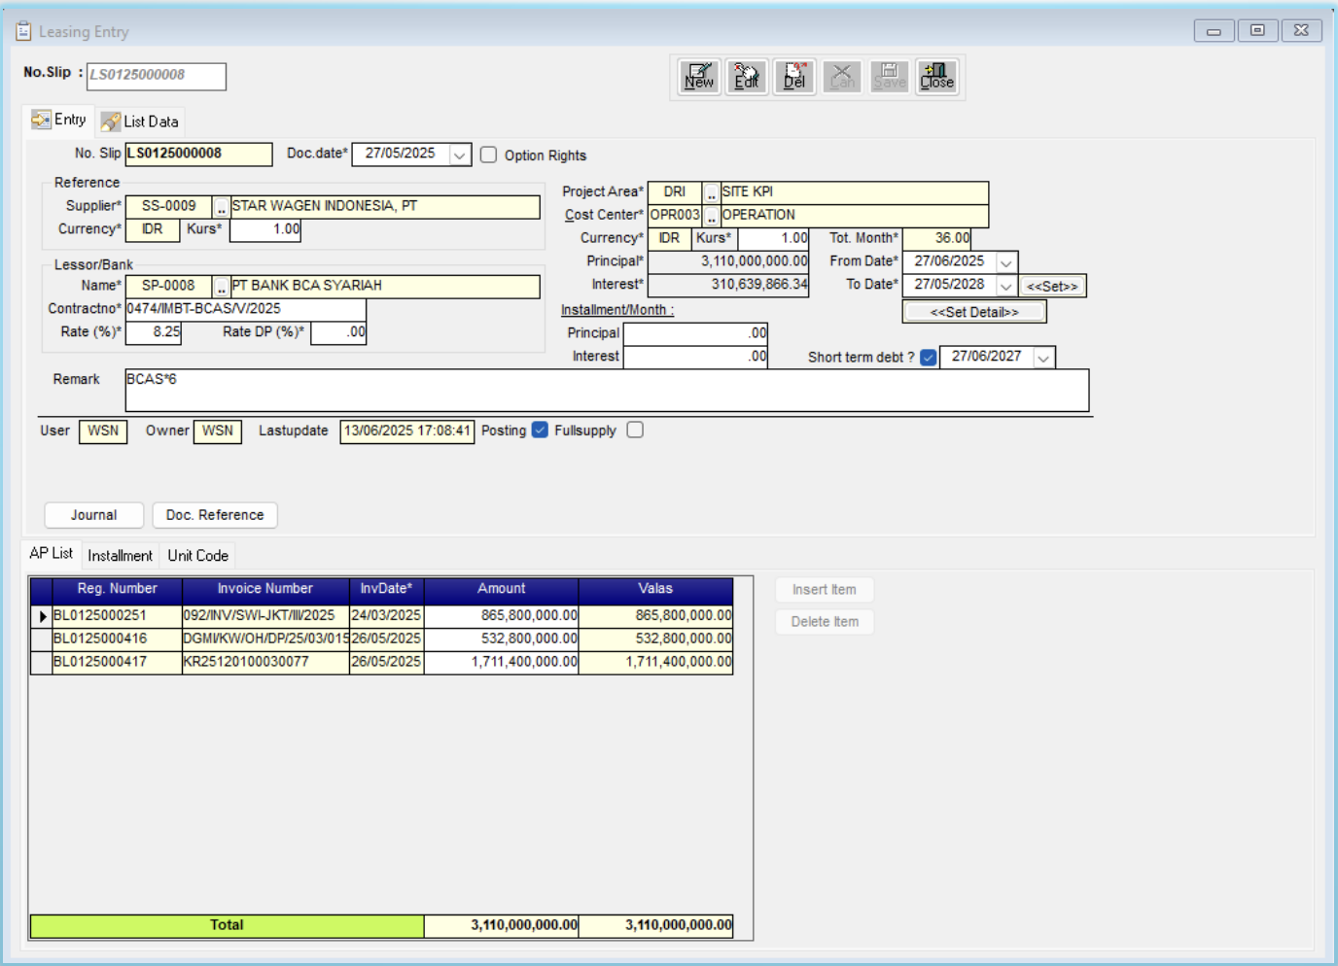Click the Supplier code field SS-0009
Viewport: 1338px width, 966px height.
[169, 207]
